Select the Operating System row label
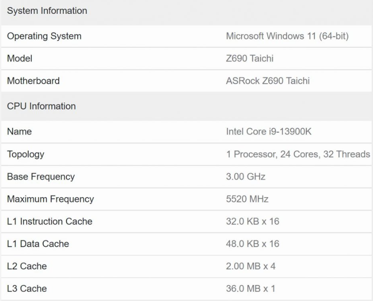Viewport: 373px width, 301px height. [44, 37]
